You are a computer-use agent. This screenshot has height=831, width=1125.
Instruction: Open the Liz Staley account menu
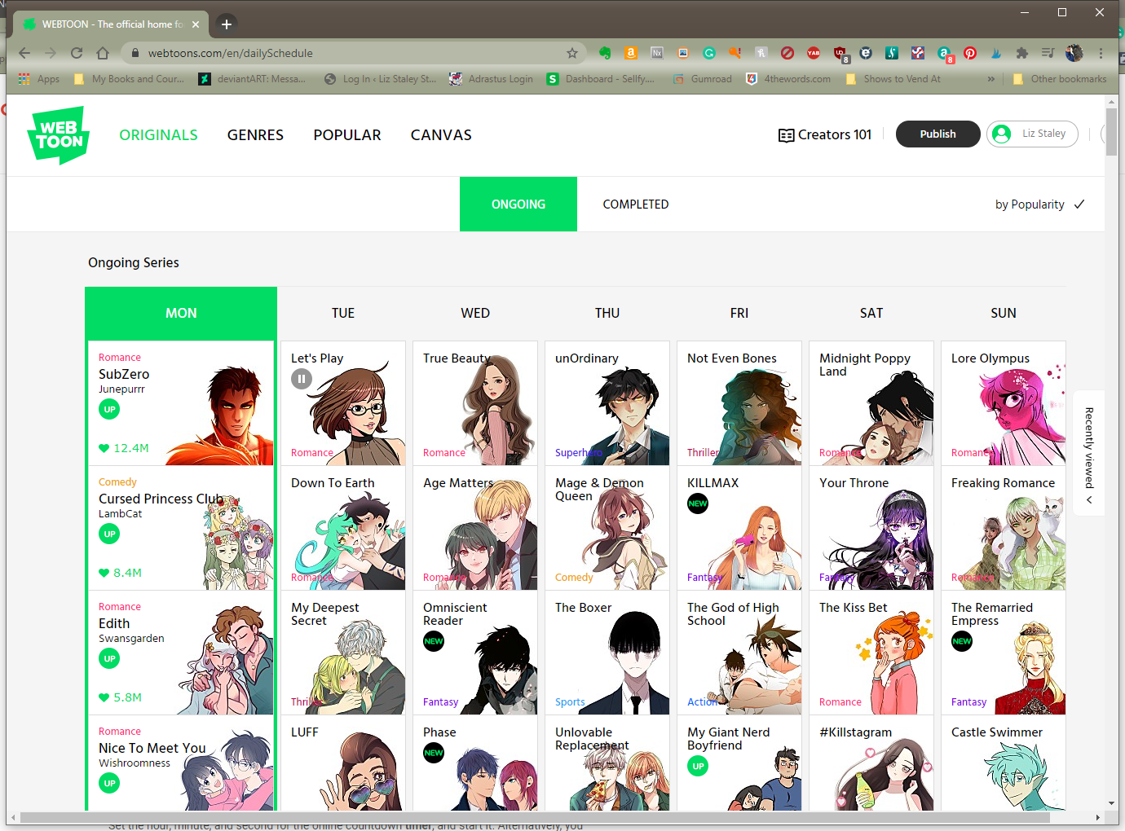click(1032, 134)
